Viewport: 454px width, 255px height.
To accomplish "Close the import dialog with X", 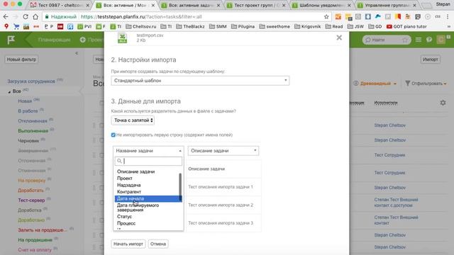I will coord(339,38).
